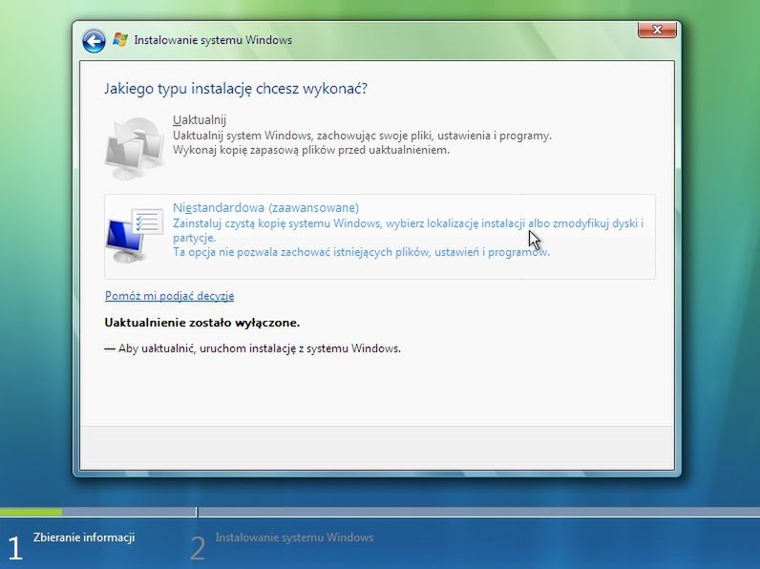Viewport: 760px width, 569px height.
Task: Click 'Aby uaktualnić, uruchom instalację' note
Action: coord(252,348)
